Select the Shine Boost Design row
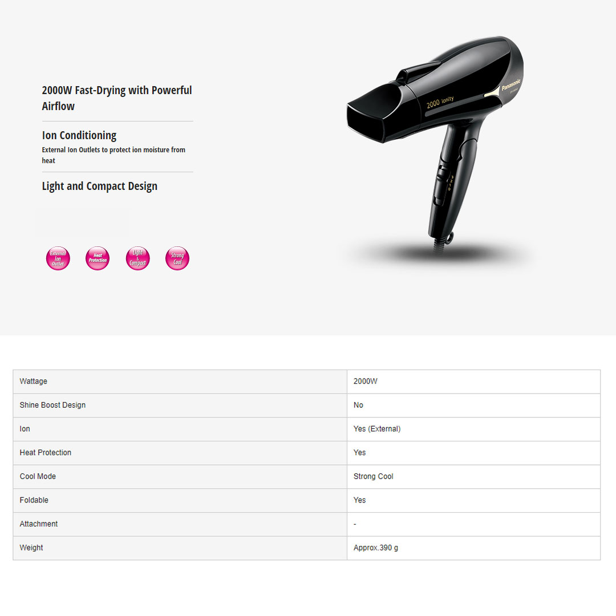The image size is (616, 616). [x=306, y=405]
